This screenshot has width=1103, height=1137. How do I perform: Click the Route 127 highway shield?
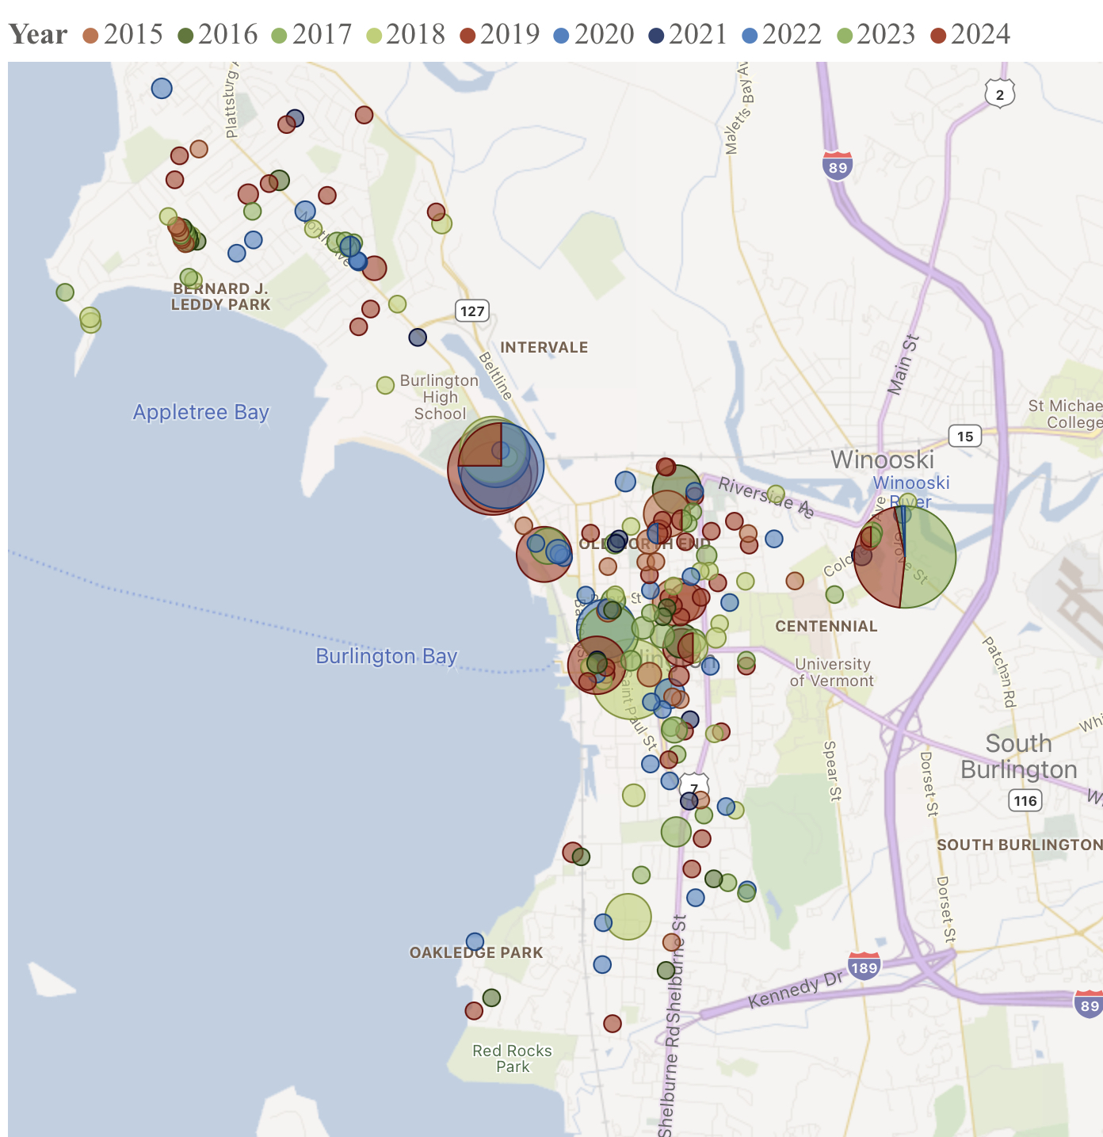pyautogui.click(x=472, y=311)
